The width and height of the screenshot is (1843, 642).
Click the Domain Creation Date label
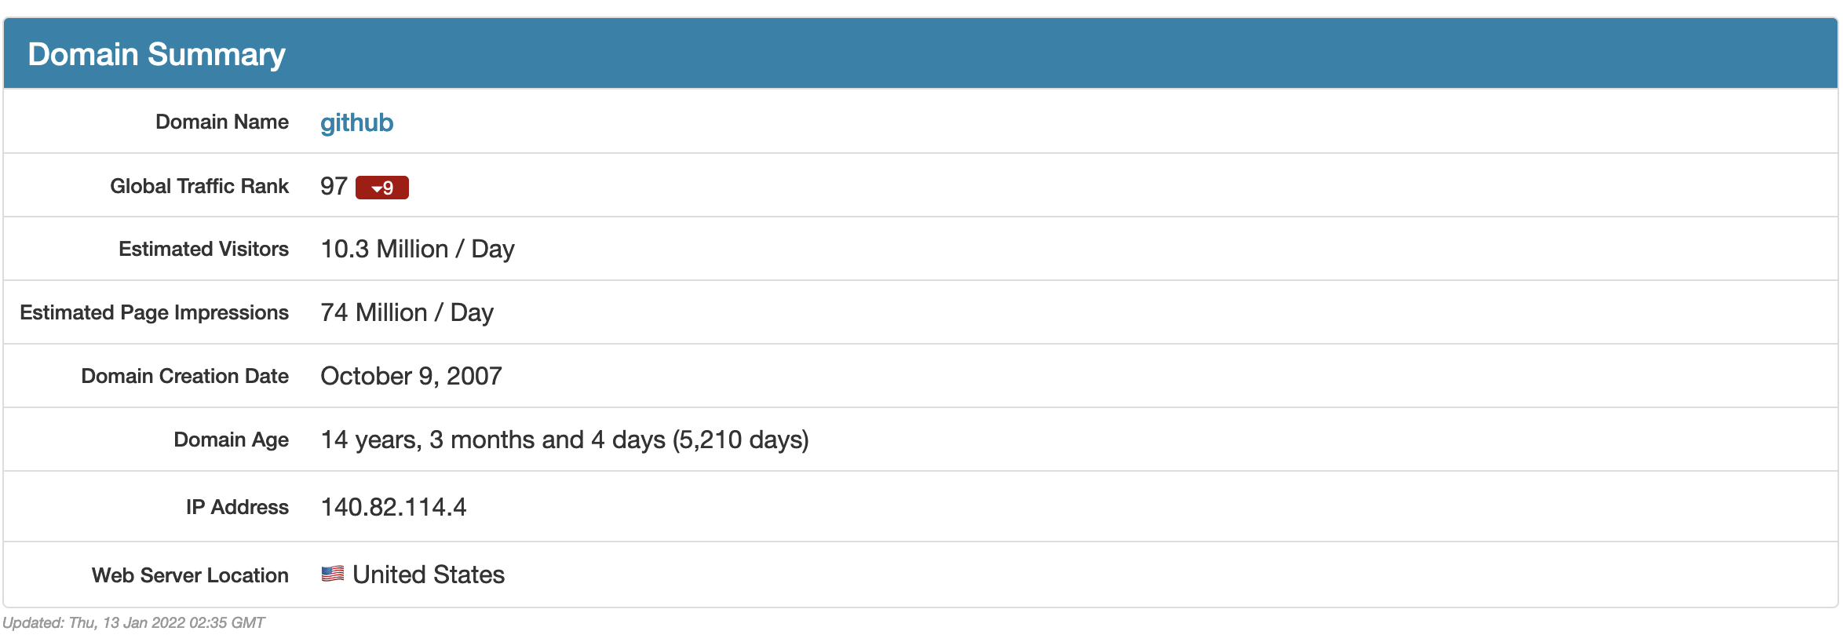[x=185, y=376]
